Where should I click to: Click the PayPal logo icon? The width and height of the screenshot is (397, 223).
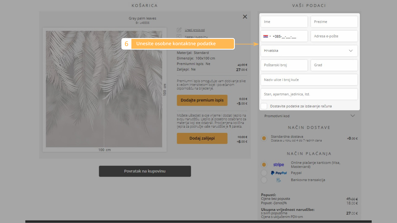pyautogui.click(x=279, y=173)
